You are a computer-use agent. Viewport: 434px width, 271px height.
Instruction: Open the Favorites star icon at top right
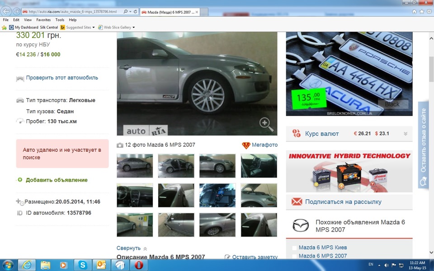point(421,12)
